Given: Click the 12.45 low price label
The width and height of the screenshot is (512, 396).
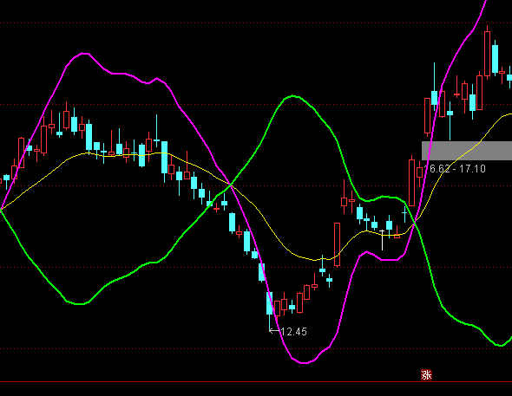Looking at the screenshot, I should pyautogui.click(x=293, y=332).
